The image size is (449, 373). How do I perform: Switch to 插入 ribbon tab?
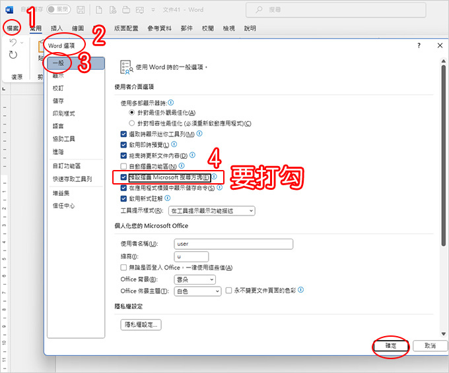57,28
